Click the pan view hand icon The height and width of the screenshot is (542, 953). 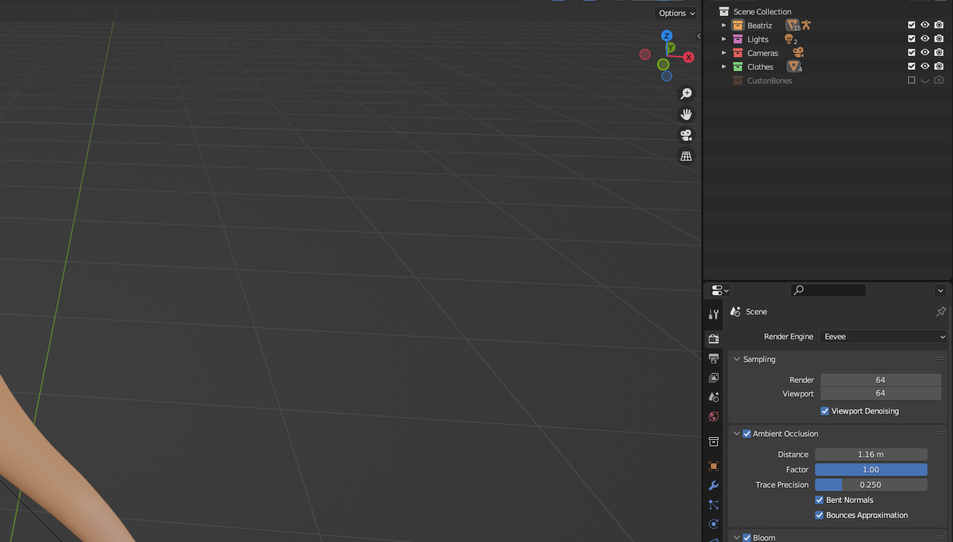[686, 114]
